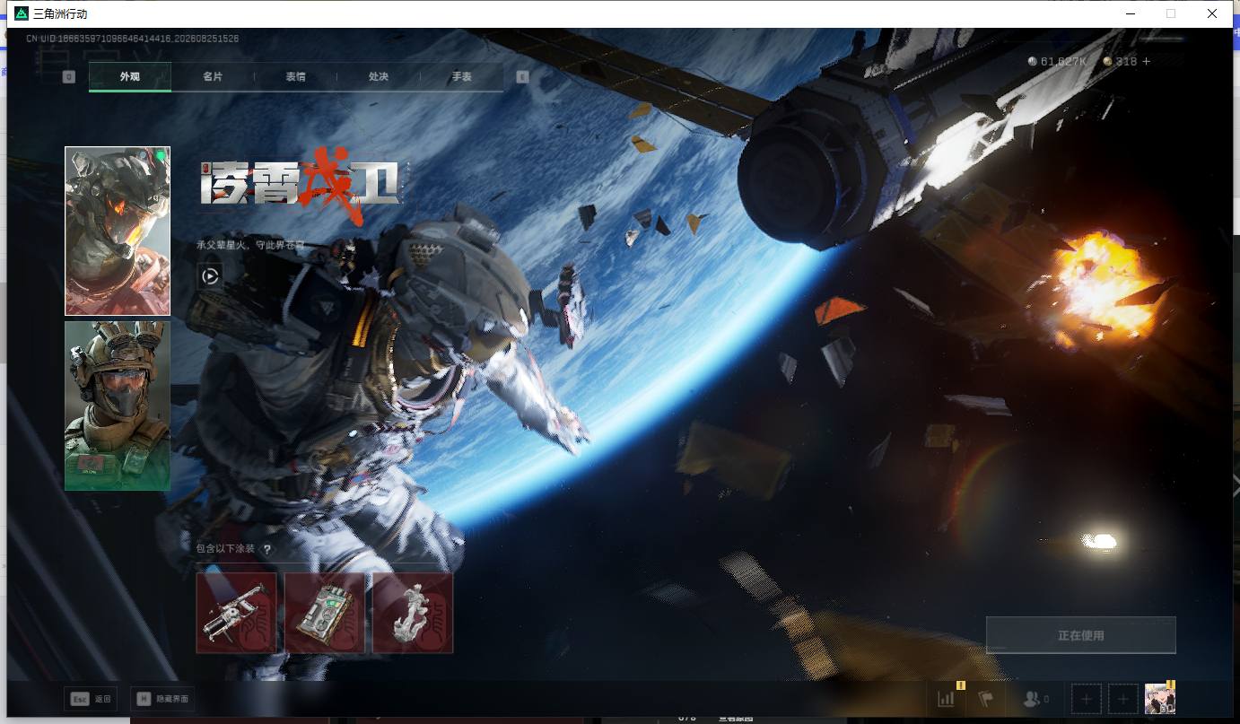Open the flag icon in bottom bar
The image size is (1240, 724).
pos(985,699)
